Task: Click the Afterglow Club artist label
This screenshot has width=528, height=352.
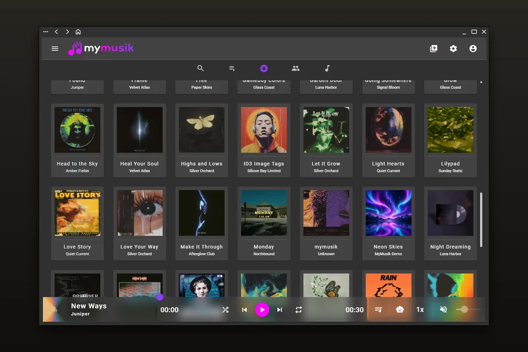Action: coord(201,254)
